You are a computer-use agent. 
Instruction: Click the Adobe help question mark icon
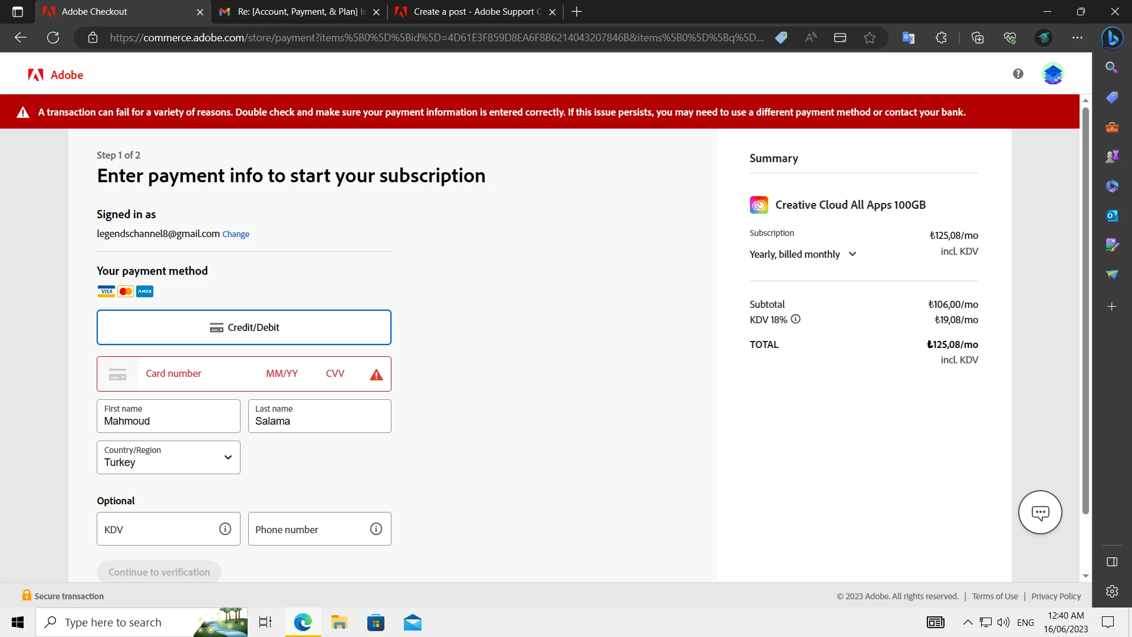coord(1018,74)
